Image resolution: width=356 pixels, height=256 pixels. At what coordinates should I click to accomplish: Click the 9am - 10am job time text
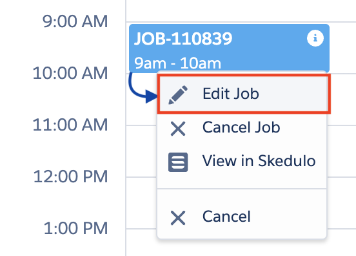pyautogui.click(x=177, y=63)
